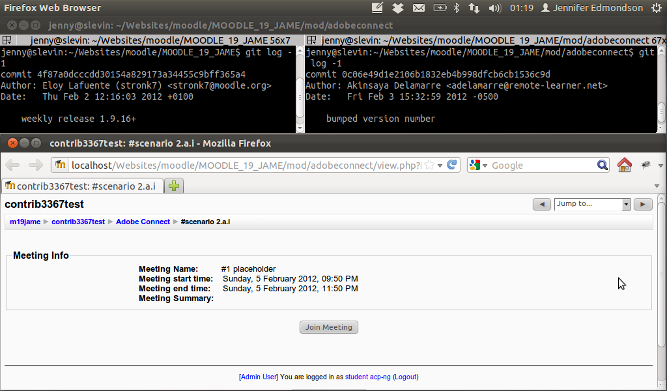Reload the page with refresh icon

tap(452, 165)
